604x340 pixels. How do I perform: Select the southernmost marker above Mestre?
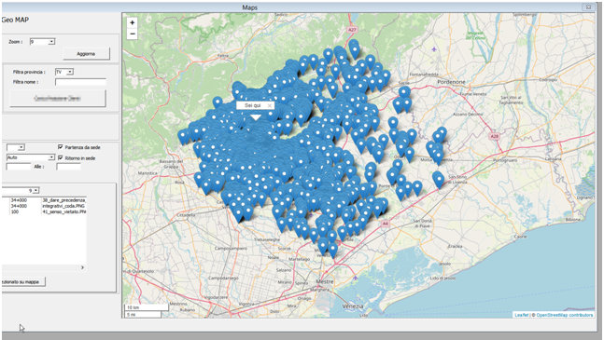[x=332, y=251]
